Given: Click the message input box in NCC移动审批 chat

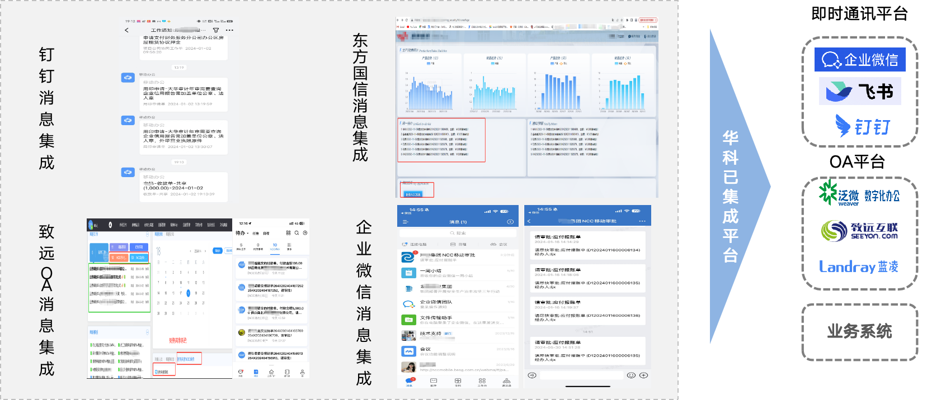Looking at the screenshot, I should (x=581, y=375).
